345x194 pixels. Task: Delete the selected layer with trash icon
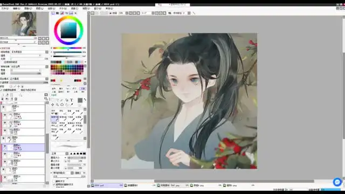pyautogui.click(x=16, y=99)
